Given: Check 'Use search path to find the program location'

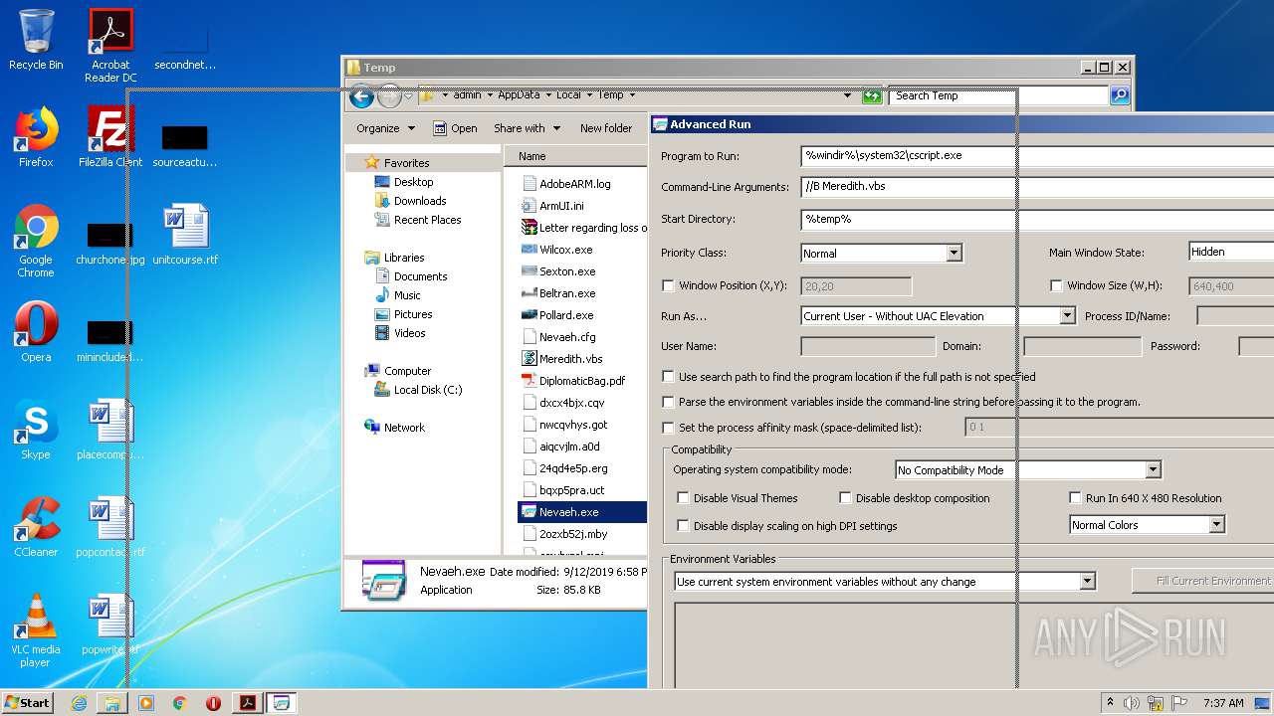Looking at the screenshot, I should [x=668, y=377].
